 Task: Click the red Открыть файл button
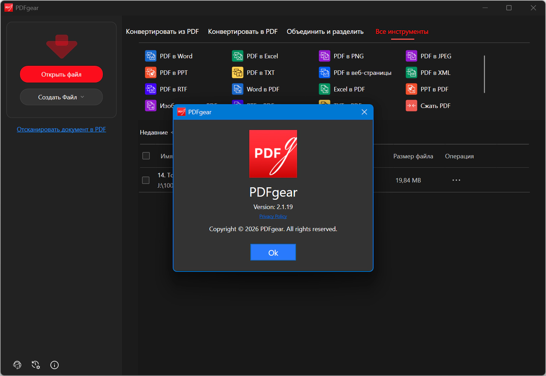point(61,74)
